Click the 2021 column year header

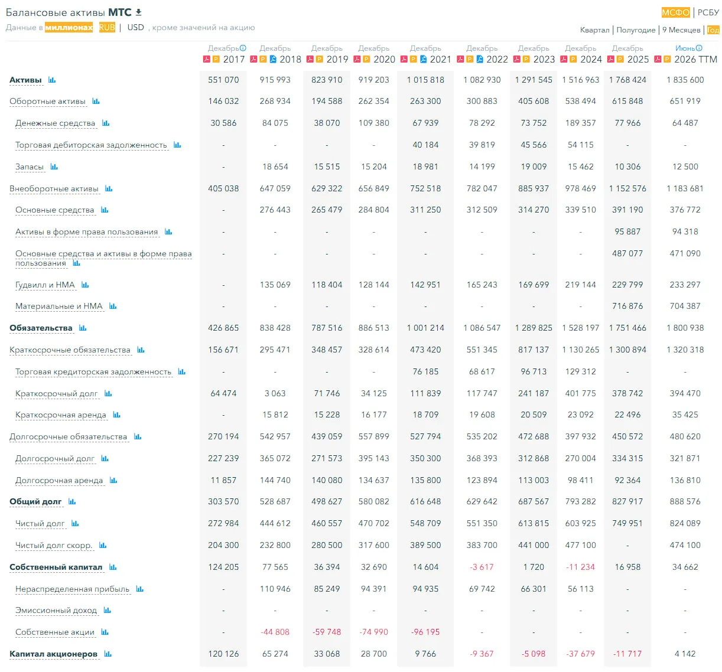(x=441, y=59)
